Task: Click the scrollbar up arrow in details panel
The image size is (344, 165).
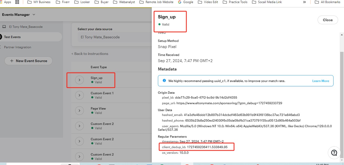Action: coord(342,34)
